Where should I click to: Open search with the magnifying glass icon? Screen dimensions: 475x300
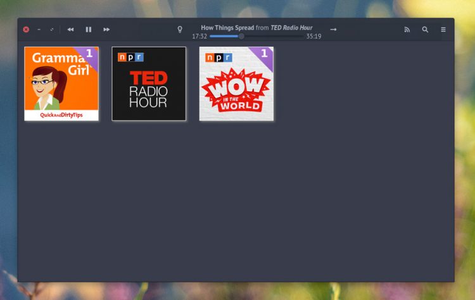pyautogui.click(x=425, y=29)
